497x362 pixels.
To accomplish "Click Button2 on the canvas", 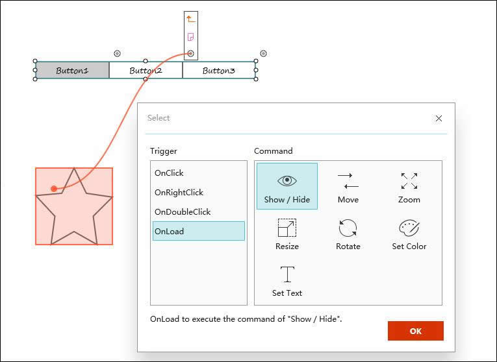I will 146,70.
